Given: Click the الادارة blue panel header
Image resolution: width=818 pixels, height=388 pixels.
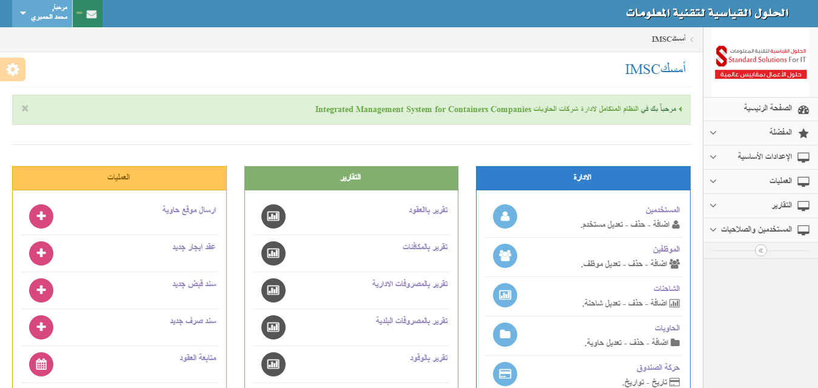Looking at the screenshot, I should (583, 178).
